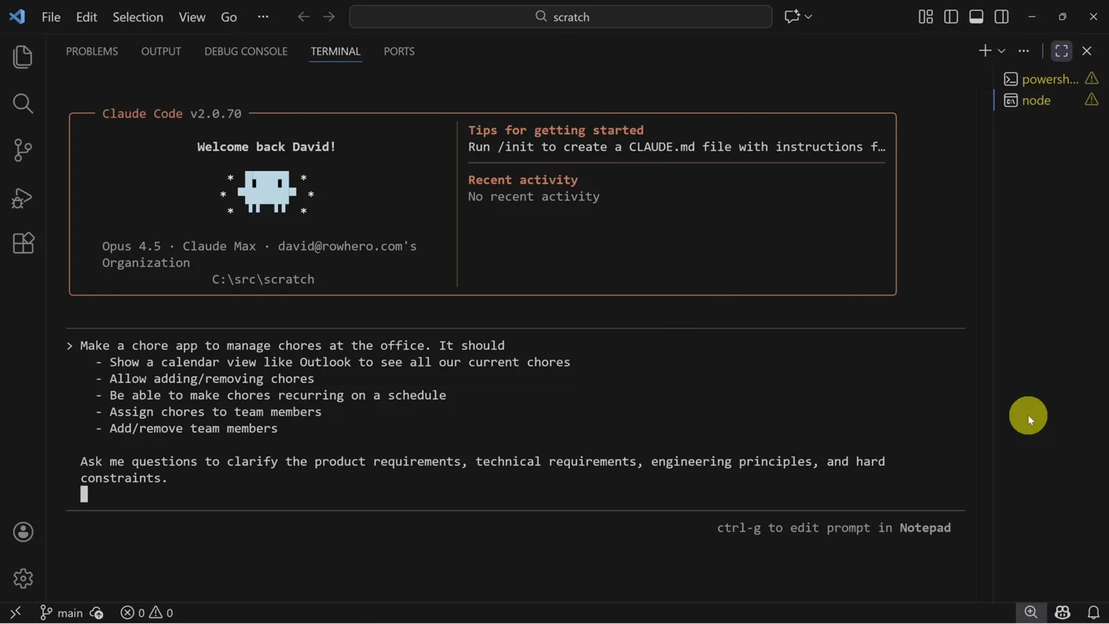Go forward with the right arrow
Viewport: 1109px width, 624px height.
pos(329,17)
